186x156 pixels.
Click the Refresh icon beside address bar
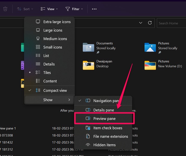[x=150, y=23]
